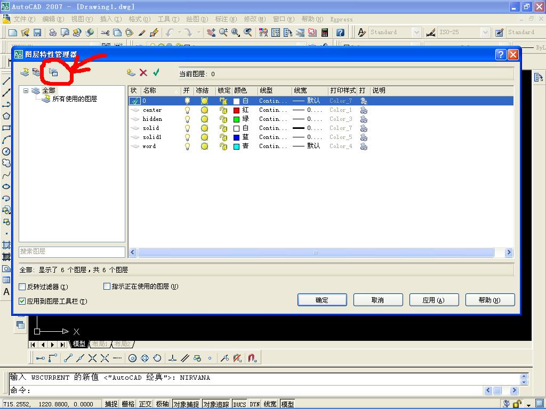Screen dimensions: 546x409
Task: Click the Help question mark toolbar icon
Action: pyautogui.click(x=340, y=32)
